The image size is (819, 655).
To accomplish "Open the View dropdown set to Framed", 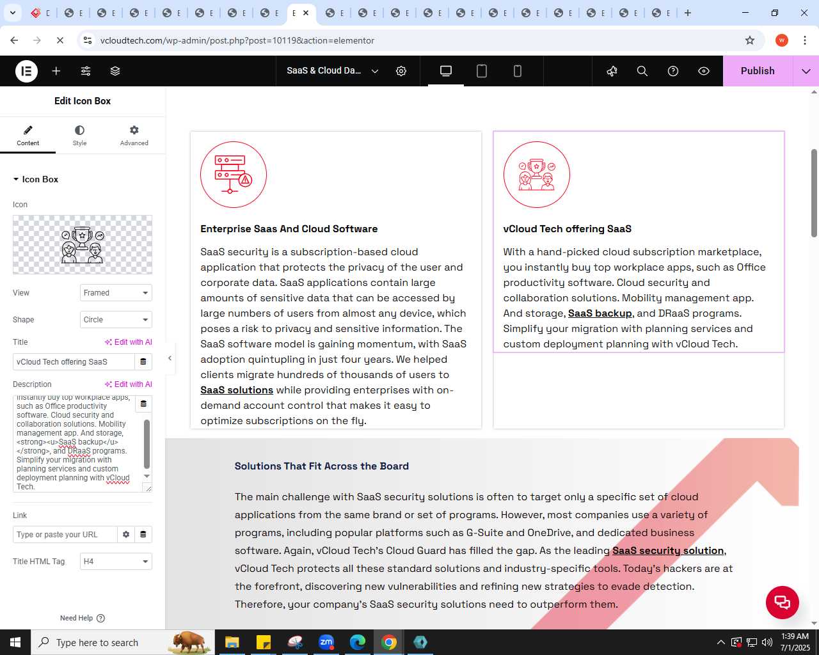I will (x=116, y=293).
